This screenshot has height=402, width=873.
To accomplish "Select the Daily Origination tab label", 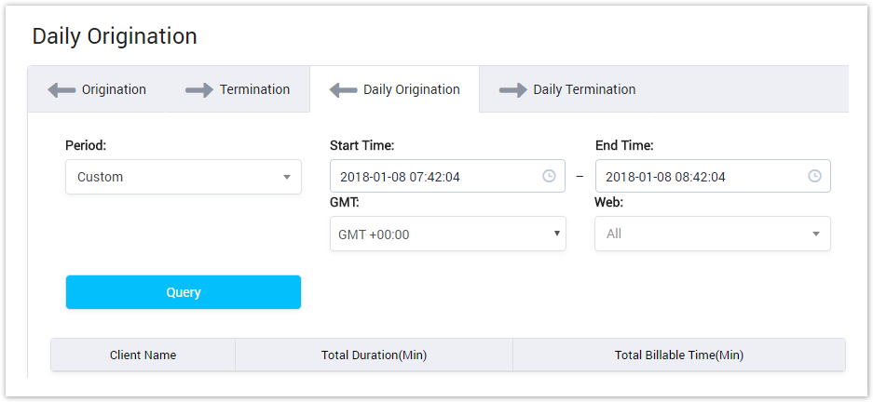I will coord(411,90).
